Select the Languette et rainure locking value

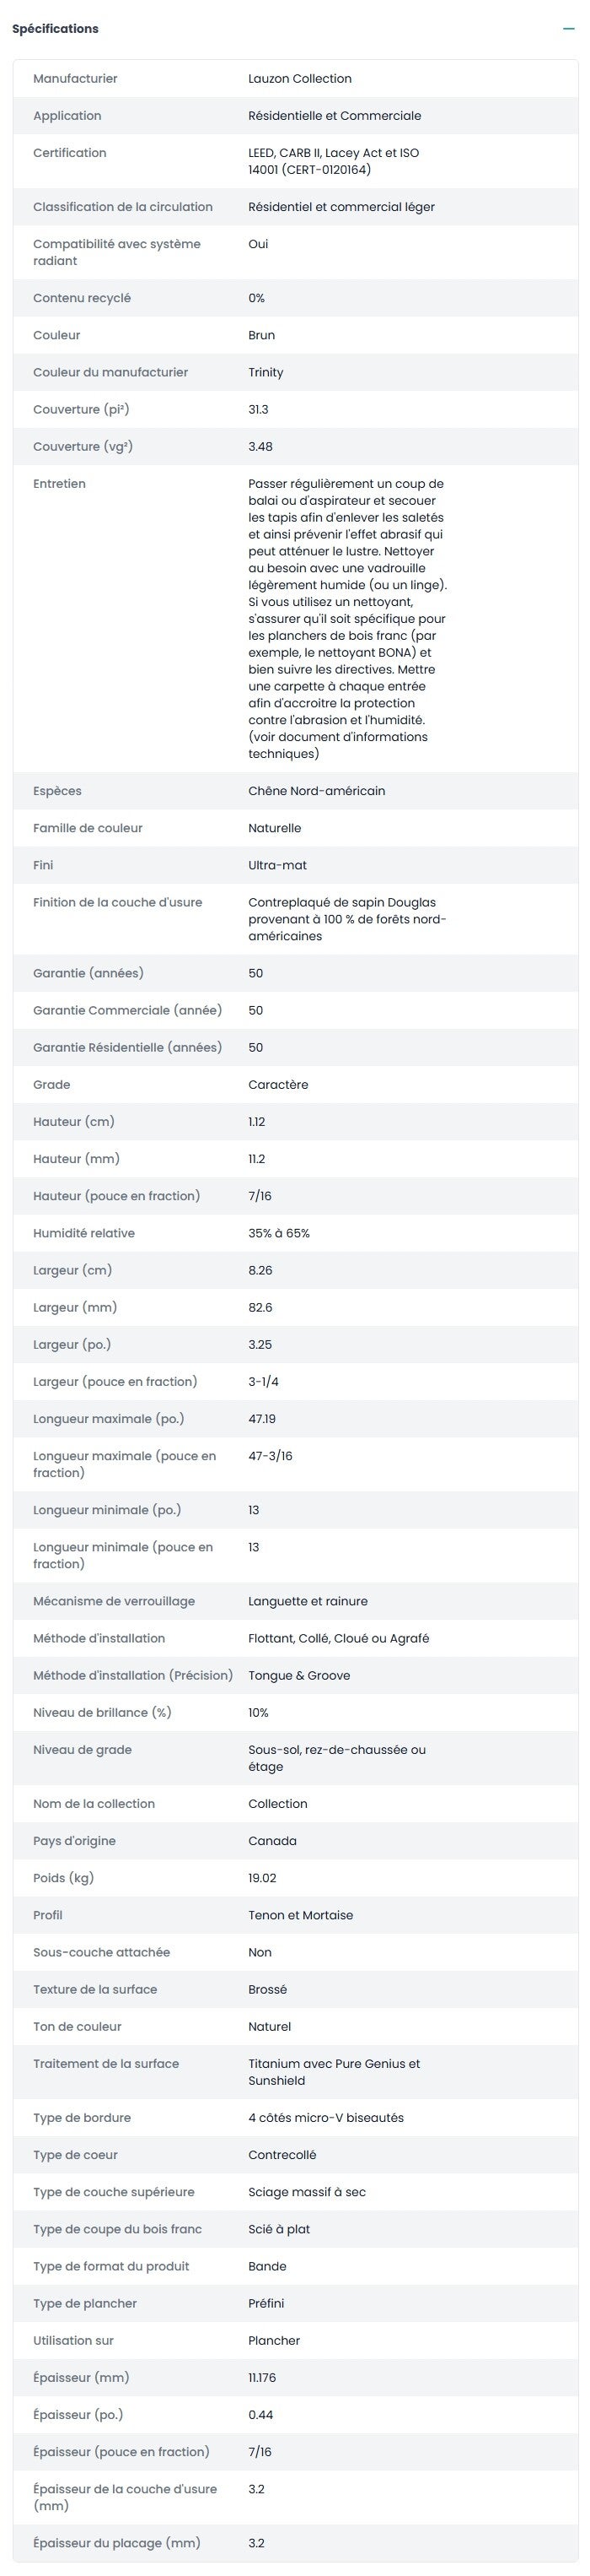(x=308, y=1601)
